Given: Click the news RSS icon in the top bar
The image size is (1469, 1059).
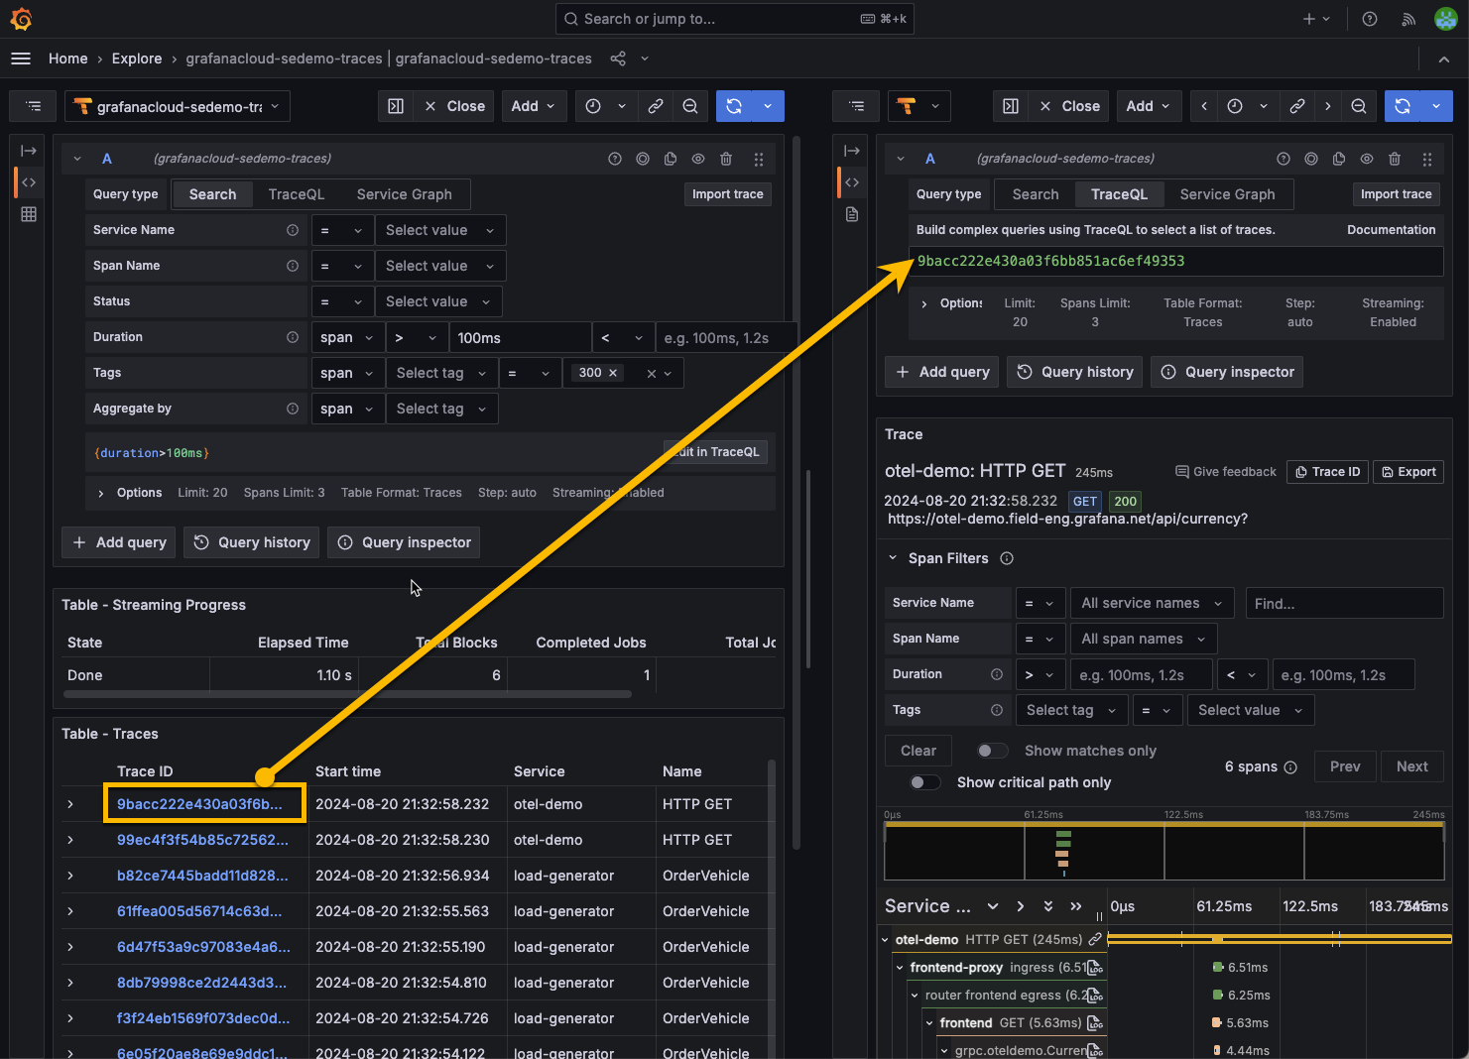Looking at the screenshot, I should 1408,19.
